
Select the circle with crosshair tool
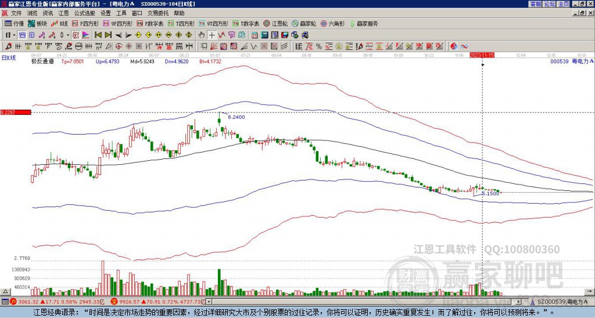pos(119,46)
